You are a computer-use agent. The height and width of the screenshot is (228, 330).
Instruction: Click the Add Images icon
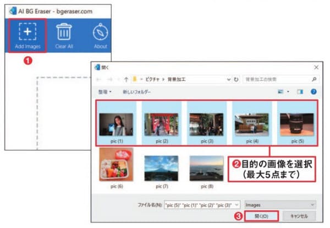[28, 31]
